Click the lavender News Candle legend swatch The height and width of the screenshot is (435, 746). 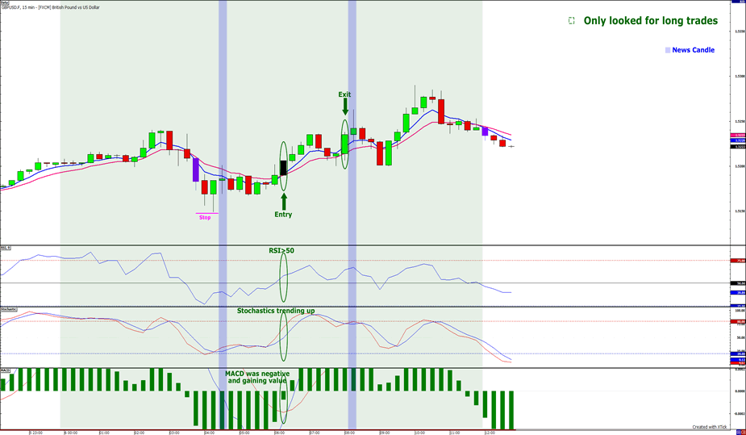pos(668,50)
